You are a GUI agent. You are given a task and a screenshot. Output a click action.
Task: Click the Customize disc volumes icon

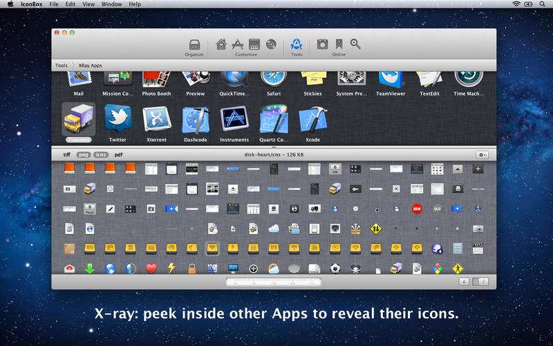(x=271, y=44)
